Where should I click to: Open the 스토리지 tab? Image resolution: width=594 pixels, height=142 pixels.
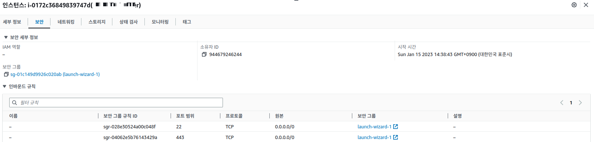coord(97,22)
